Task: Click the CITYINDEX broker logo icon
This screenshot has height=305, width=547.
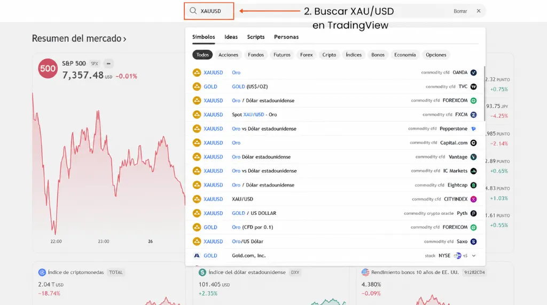Action: [x=473, y=199]
